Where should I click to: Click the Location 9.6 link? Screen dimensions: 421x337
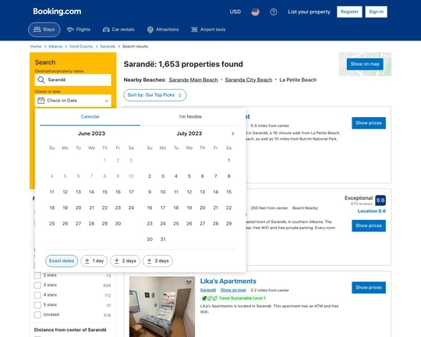click(372, 211)
